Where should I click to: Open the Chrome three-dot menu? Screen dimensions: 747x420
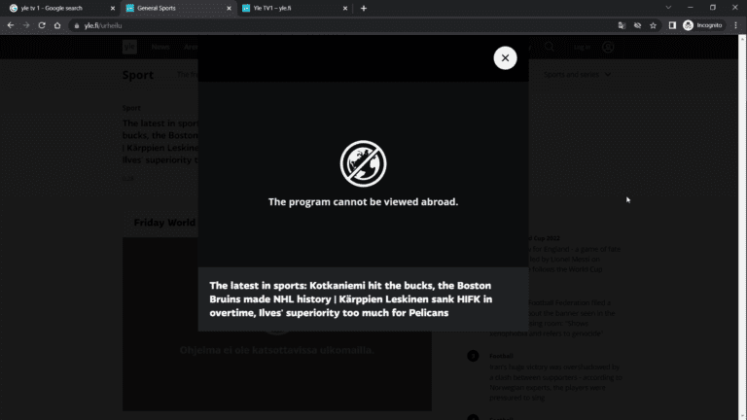coord(736,25)
